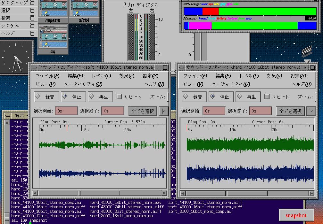Click jump-to-start button in soft_44100 editor
Viewport: 323px width, 224px height.
[163, 111]
